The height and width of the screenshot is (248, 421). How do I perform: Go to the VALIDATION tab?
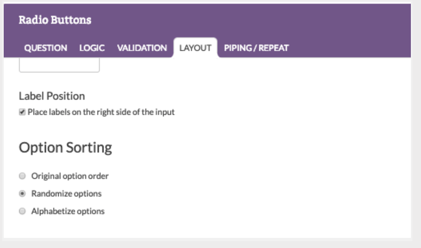[x=142, y=48]
